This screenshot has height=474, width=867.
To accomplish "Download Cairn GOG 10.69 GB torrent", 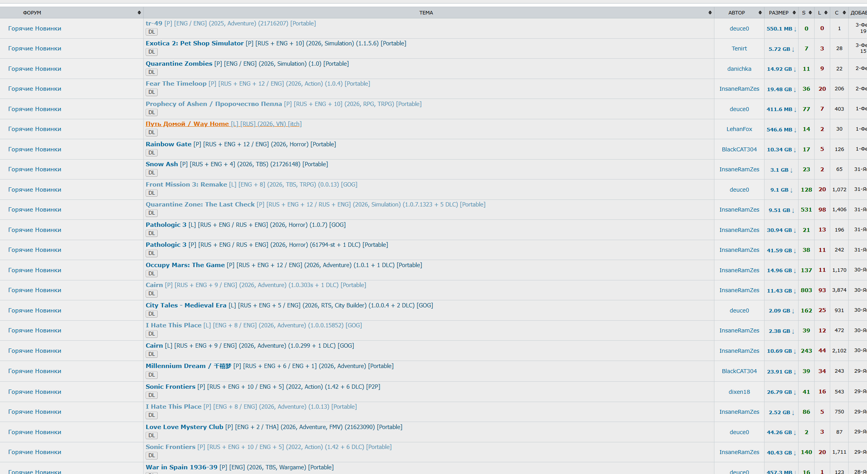I will point(781,351).
